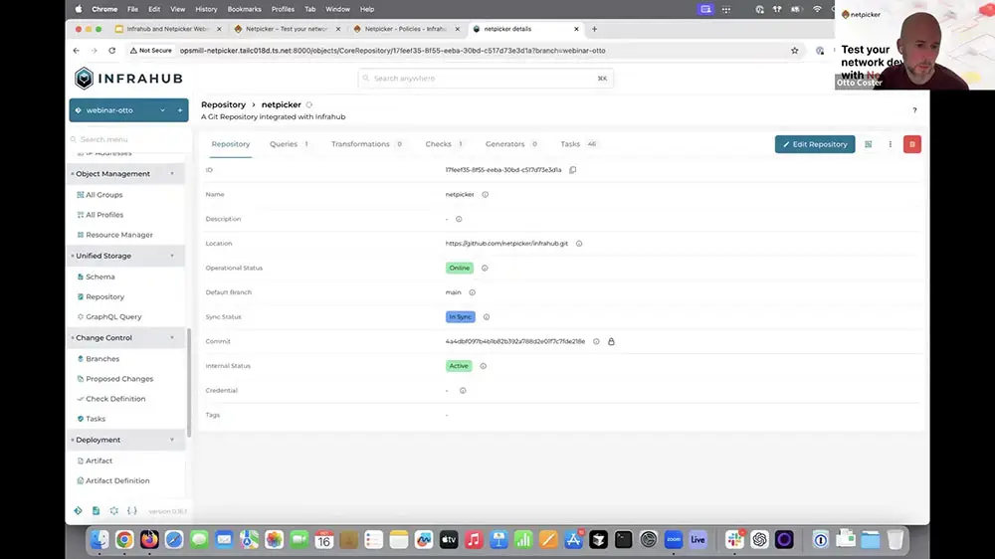This screenshot has width=995, height=559.
Task: Click the document icon in sidebar footer
Action: click(x=96, y=511)
